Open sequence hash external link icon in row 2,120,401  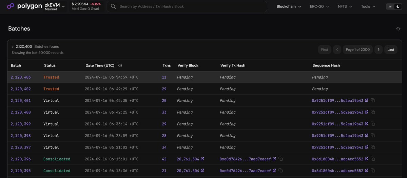tap(366, 100)
